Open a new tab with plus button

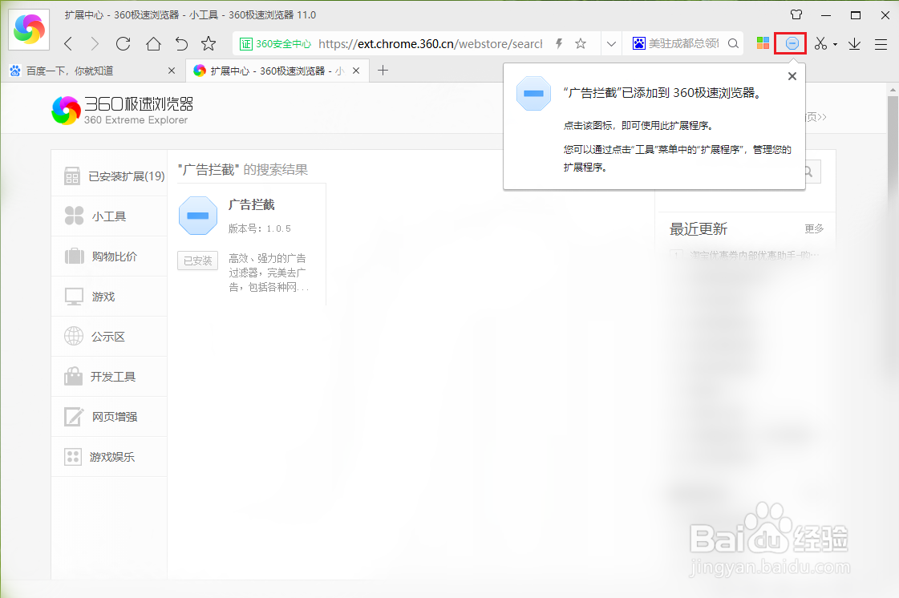(383, 71)
